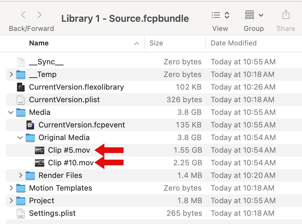Open the Group options icon
This screenshot has height=224, width=302.
click(254, 15)
